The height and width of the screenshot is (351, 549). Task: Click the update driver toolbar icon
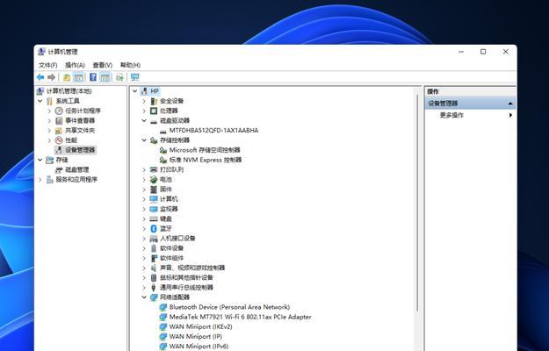tap(119, 77)
